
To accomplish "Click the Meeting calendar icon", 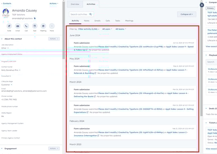I will [x=43, y=26].
